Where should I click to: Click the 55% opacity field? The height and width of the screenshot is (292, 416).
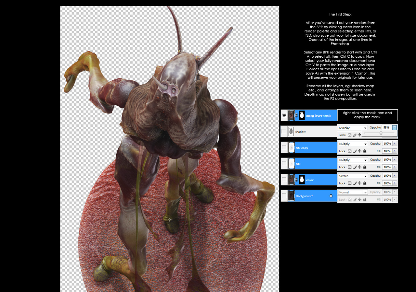coord(387,127)
